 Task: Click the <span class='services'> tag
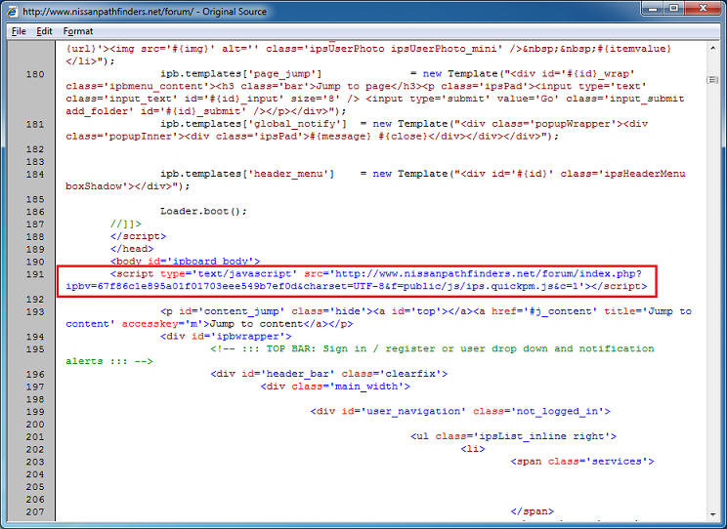tap(582, 462)
